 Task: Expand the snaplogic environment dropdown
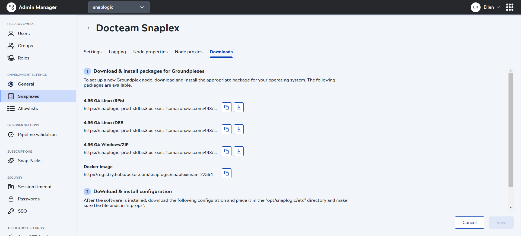[x=119, y=7]
